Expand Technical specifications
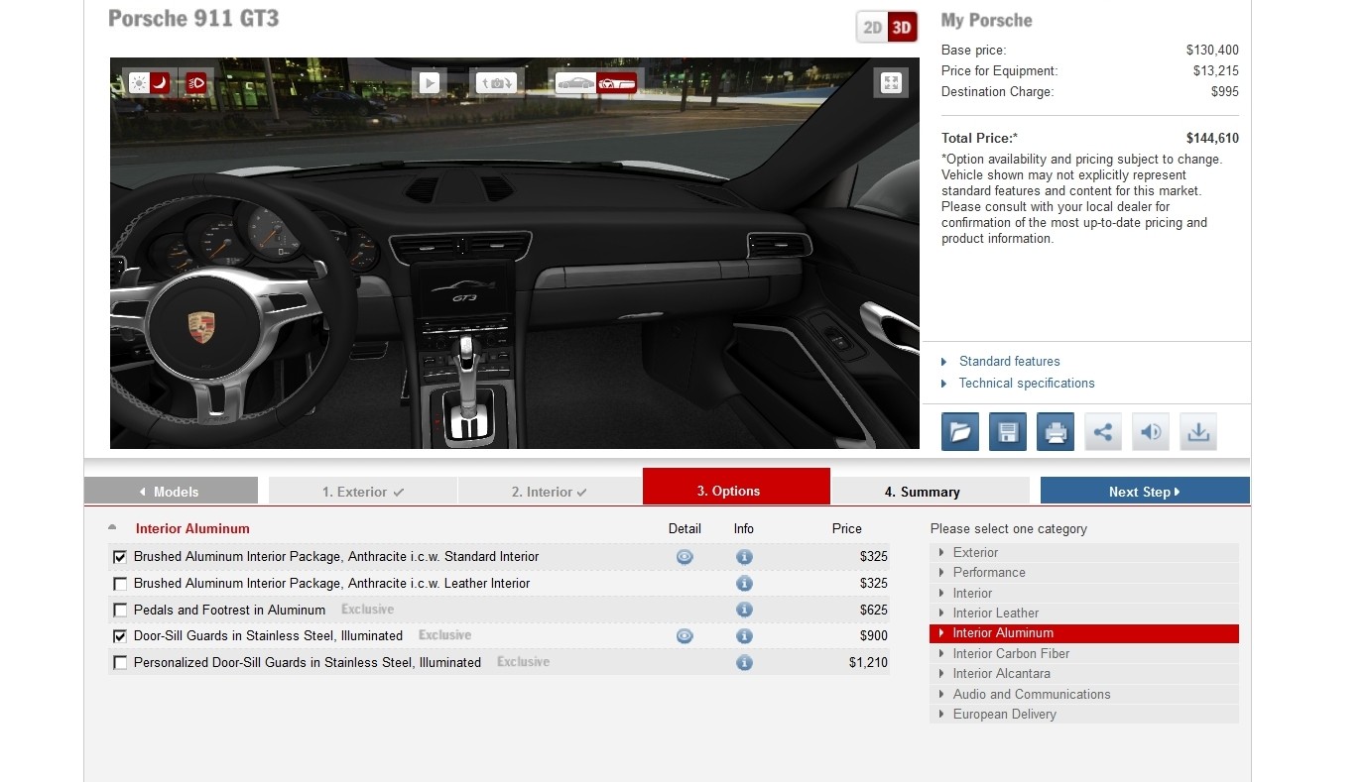The width and height of the screenshot is (1370, 782). coord(1027,384)
